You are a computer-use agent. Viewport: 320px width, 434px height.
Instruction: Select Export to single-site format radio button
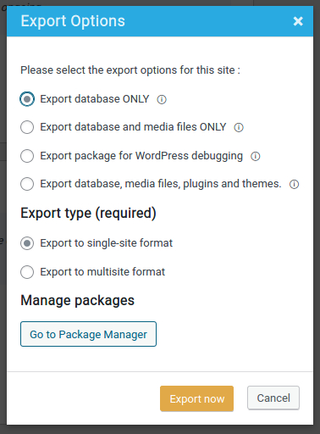[27, 243]
